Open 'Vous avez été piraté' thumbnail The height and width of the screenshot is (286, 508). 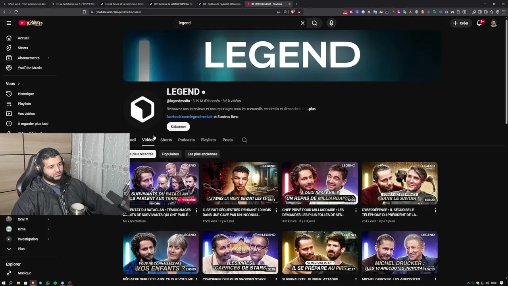(x=400, y=183)
